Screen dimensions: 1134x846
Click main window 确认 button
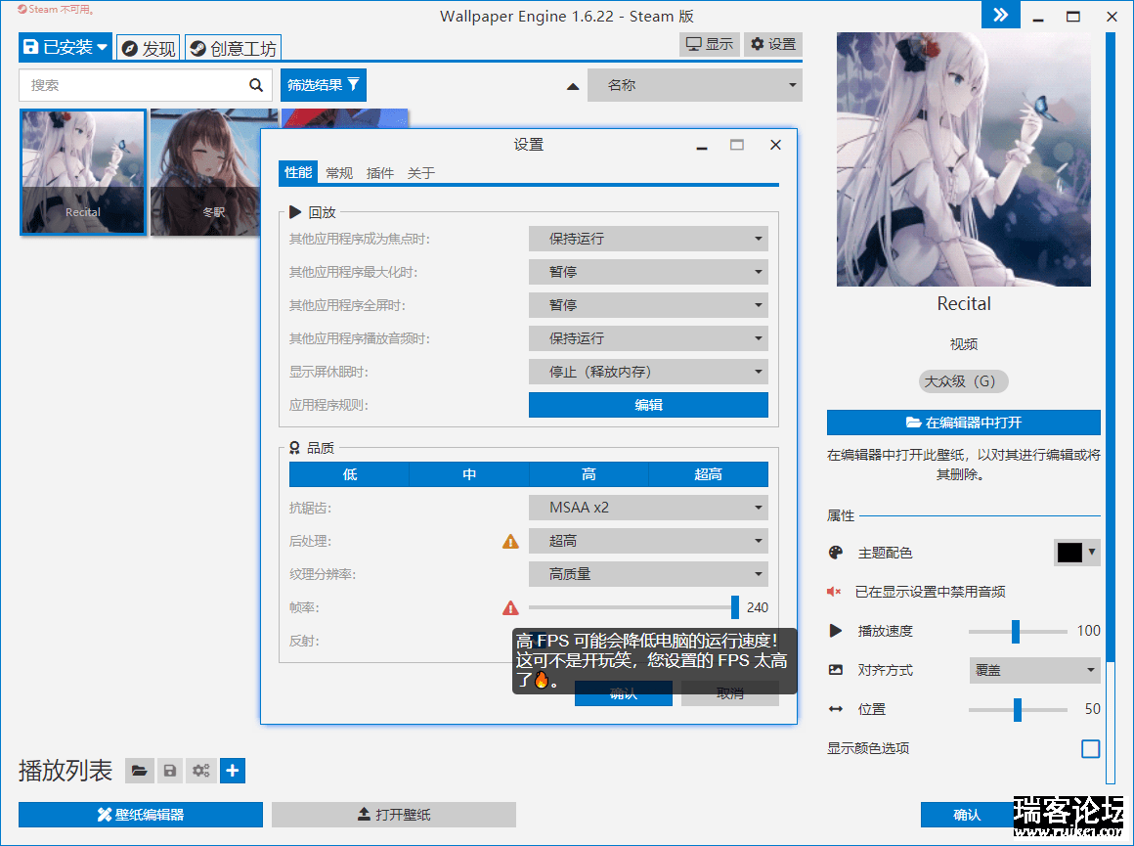pyautogui.click(x=967, y=815)
